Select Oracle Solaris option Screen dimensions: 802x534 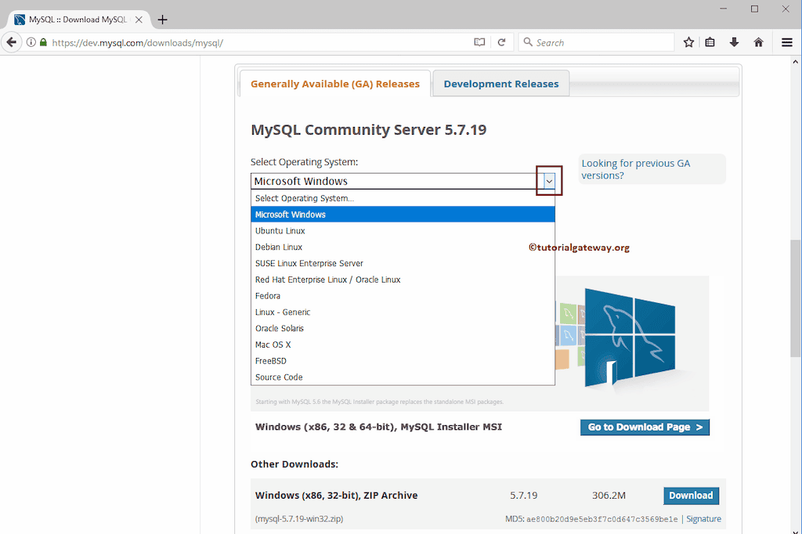pyautogui.click(x=403, y=328)
